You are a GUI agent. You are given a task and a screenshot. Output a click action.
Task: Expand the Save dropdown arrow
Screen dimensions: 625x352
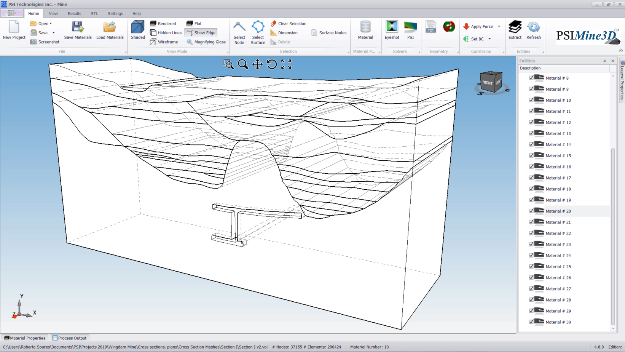coord(54,33)
